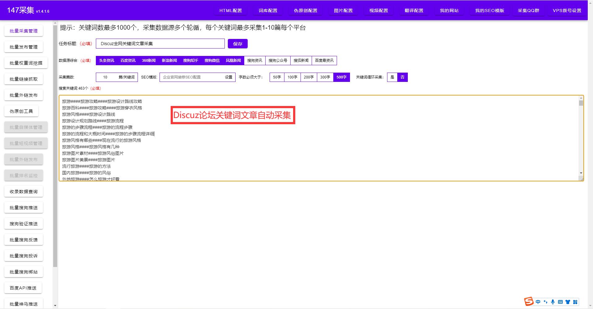Click keyword textarea scrollbar up arrow
Screen dimensions: 593x309
pos(581,98)
